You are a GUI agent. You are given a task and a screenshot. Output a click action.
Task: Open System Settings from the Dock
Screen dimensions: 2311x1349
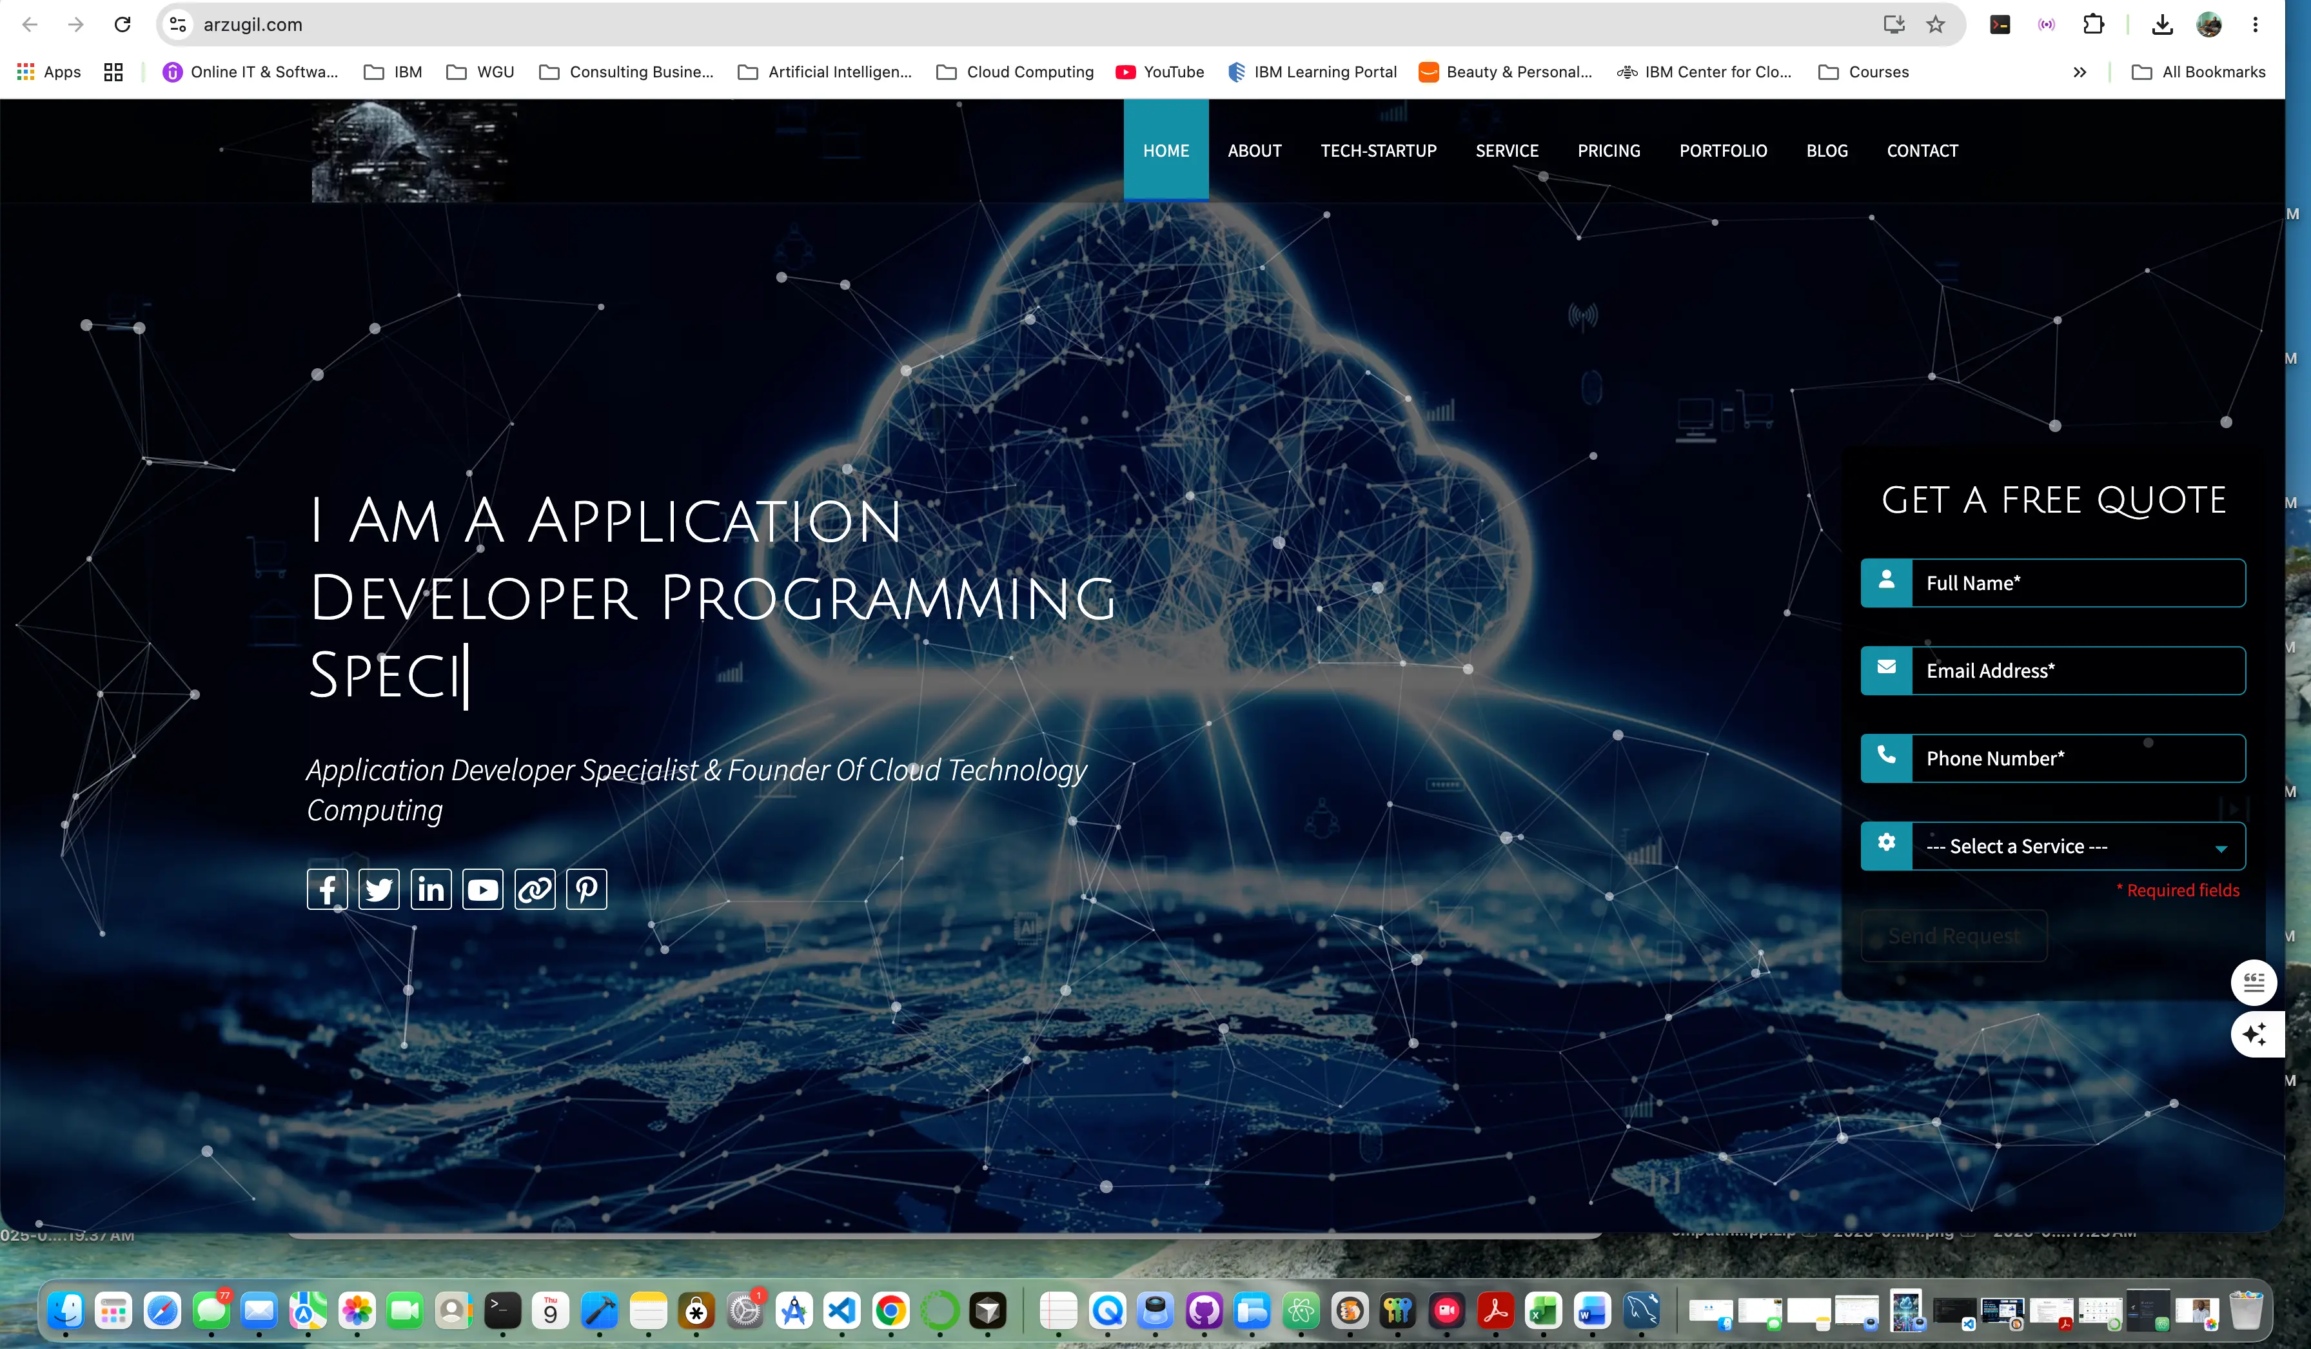(x=745, y=1312)
